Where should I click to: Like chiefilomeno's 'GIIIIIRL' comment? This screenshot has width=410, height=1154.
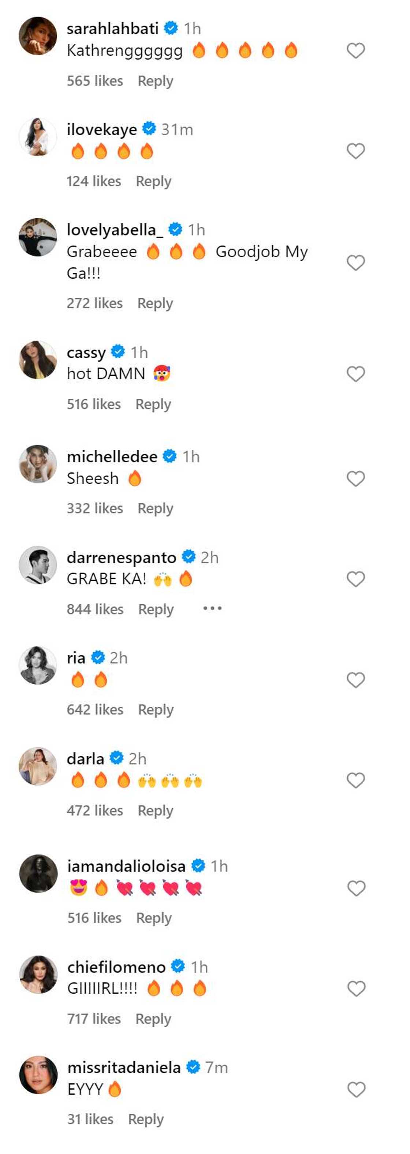356,988
